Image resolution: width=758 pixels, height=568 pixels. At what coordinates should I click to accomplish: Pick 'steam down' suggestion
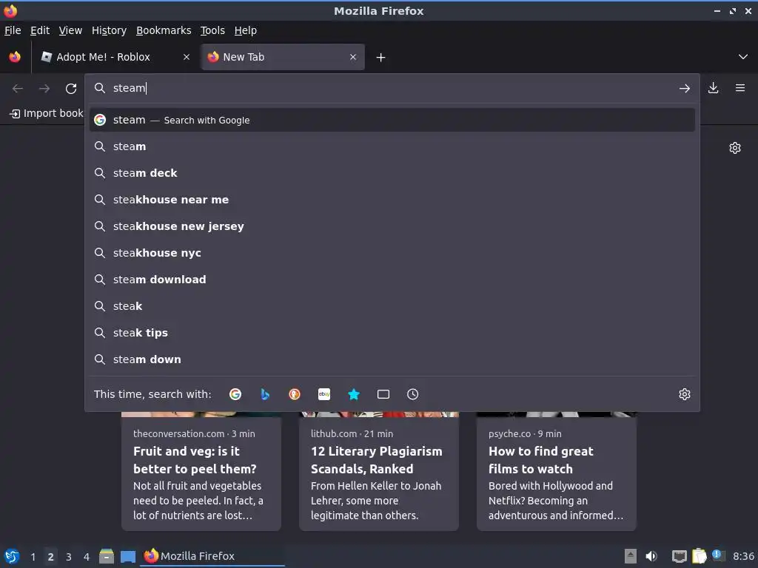tap(392, 359)
